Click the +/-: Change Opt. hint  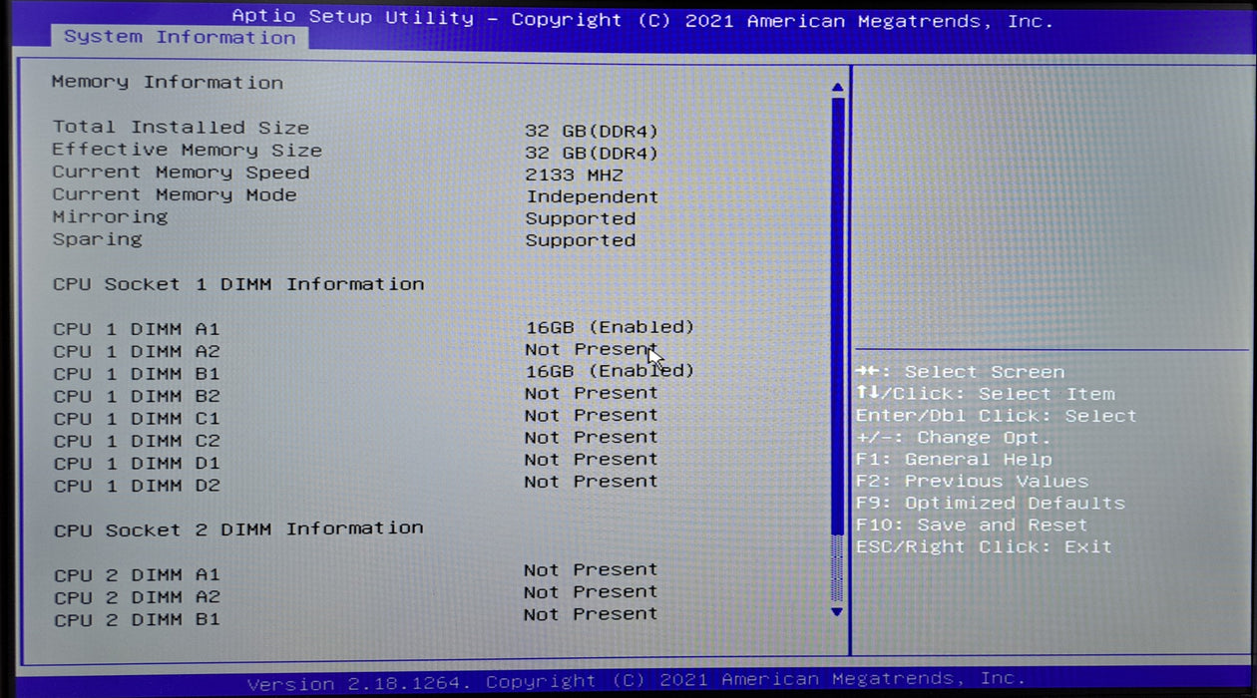[x=954, y=438]
